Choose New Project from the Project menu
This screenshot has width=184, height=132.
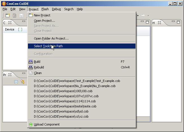(x=82, y=15)
